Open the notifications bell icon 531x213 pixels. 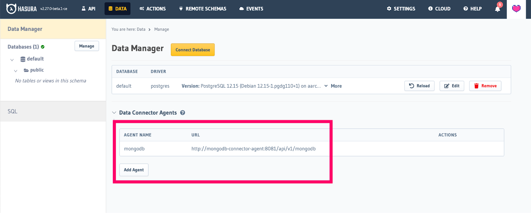pos(497,9)
